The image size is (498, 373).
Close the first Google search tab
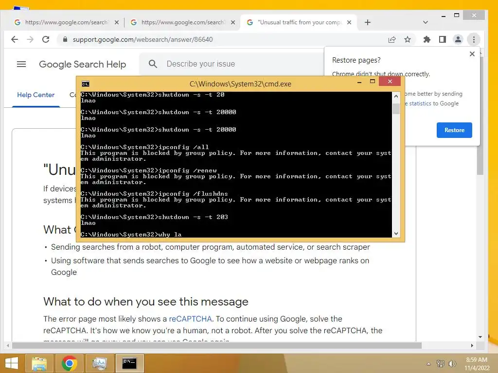pos(117,22)
